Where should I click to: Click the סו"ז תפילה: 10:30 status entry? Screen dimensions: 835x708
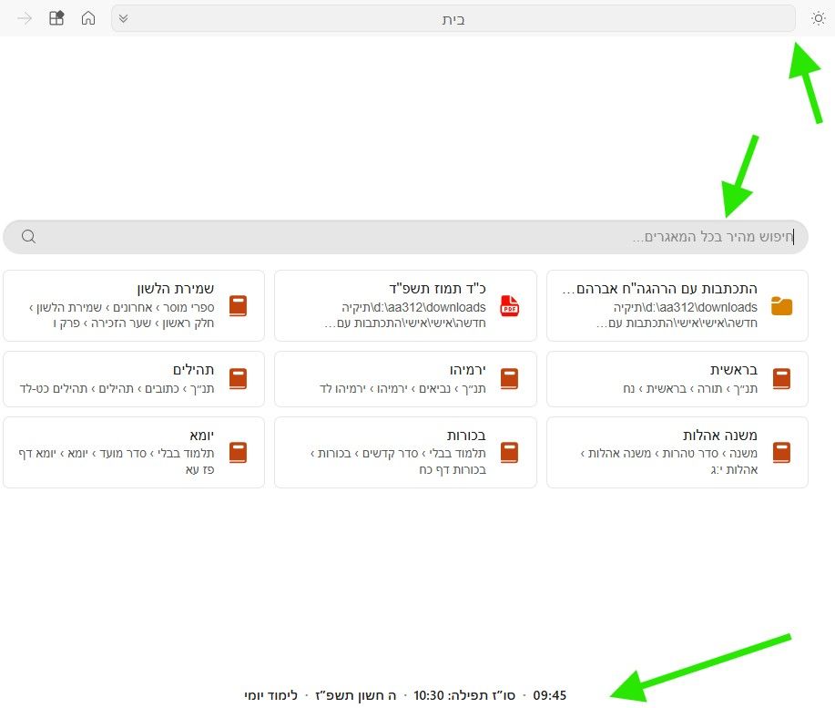(464, 695)
